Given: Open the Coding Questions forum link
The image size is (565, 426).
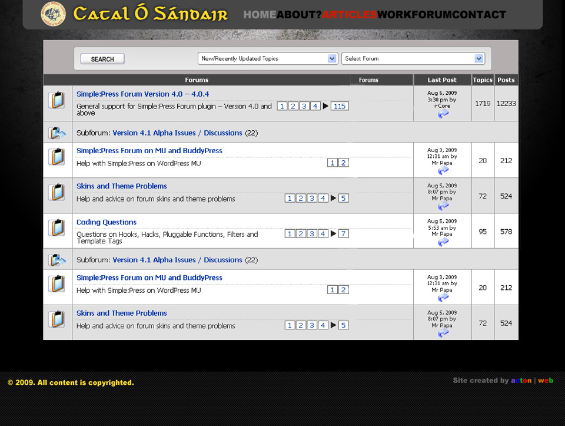Looking at the screenshot, I should click(107, 222).
